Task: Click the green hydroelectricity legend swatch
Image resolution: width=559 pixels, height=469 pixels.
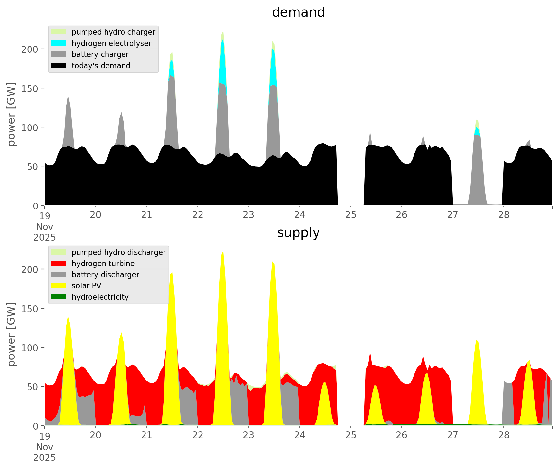Action: pyautogui.click(x=59, y=297)
